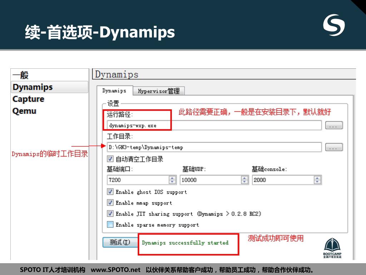
Task: Click 'Dynamips successfully started' status text
Action: (x=185, y=243)
